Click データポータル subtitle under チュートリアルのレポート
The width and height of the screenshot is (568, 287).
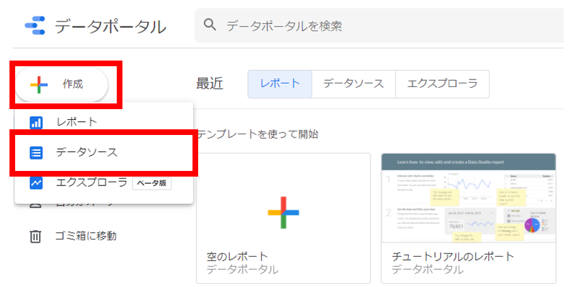point(427,269)
